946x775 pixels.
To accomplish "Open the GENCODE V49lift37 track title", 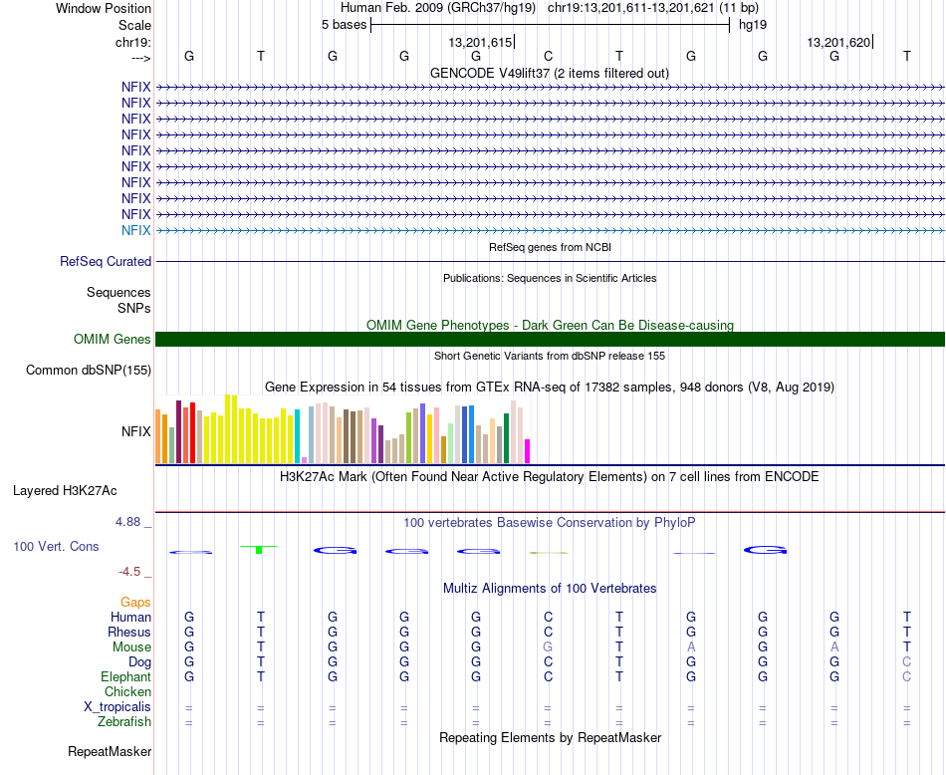I will 549,73.
